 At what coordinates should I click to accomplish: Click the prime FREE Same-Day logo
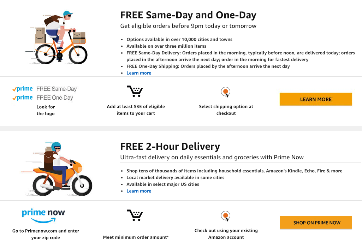[44, 89]
